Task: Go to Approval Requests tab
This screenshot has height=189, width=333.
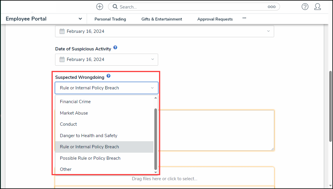Action: [x=215, y=19]
